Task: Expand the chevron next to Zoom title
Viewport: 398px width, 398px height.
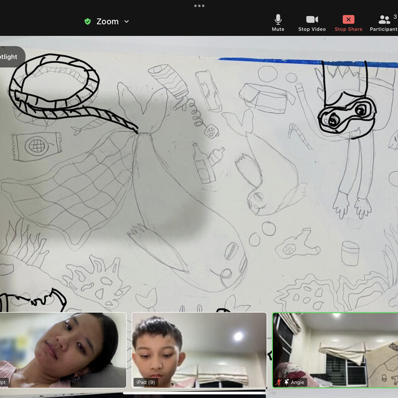Action: [x=127, y=21]
